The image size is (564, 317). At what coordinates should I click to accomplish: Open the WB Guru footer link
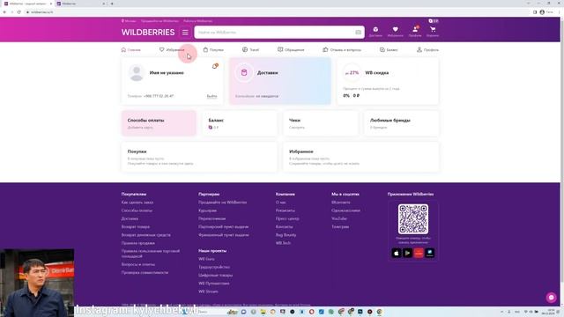click(x=206, y=259)
